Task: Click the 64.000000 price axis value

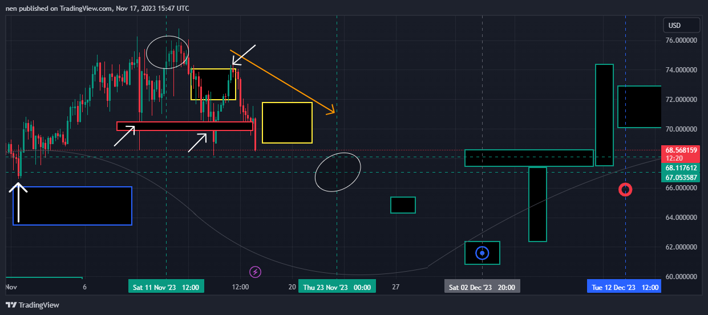Action: coord(682,218)
